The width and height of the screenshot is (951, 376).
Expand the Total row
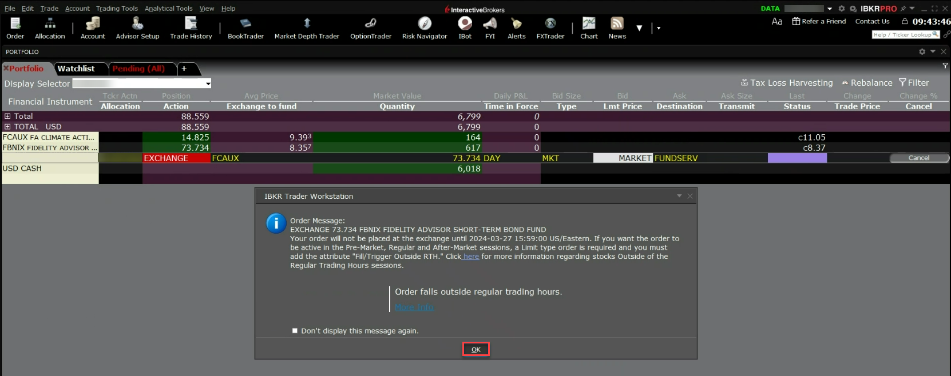7,116
